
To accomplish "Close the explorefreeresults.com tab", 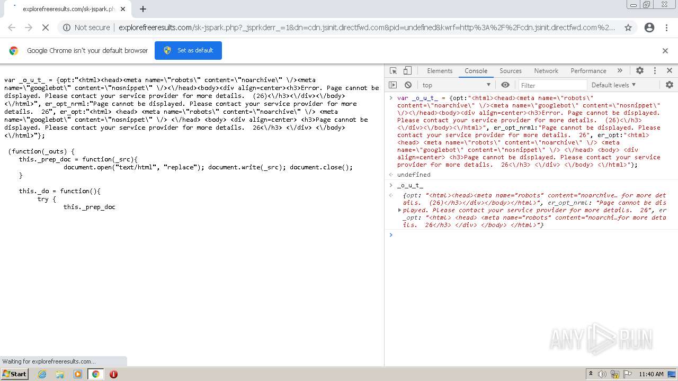I will [x=123, y=9].
